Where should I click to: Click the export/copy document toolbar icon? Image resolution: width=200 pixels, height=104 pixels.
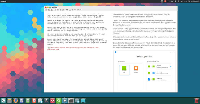tap(52, 10)
